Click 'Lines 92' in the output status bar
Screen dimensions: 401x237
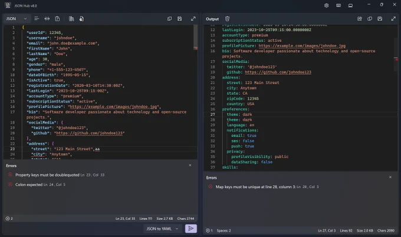click(x=346, y=231)
